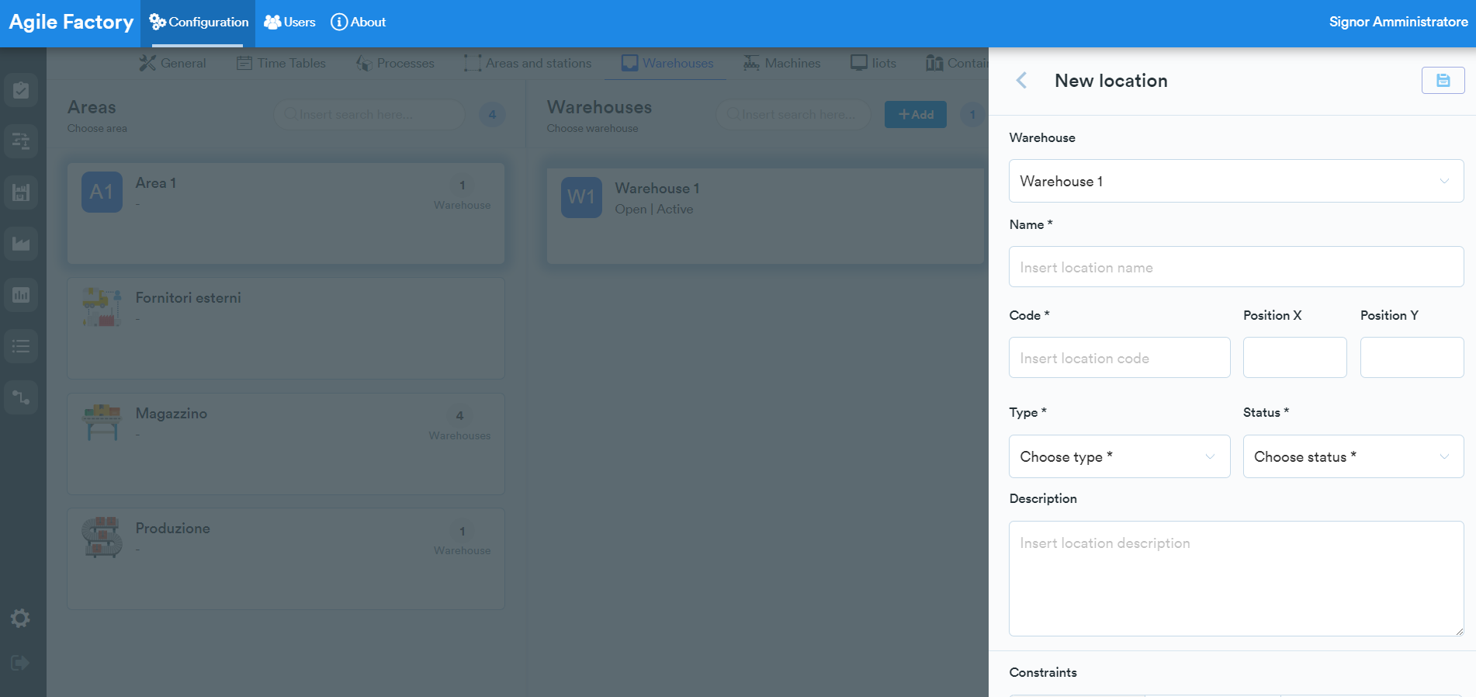Open the clipboard checklist icon in sidebar
The image size is (1476, 697).
(21, 90)
